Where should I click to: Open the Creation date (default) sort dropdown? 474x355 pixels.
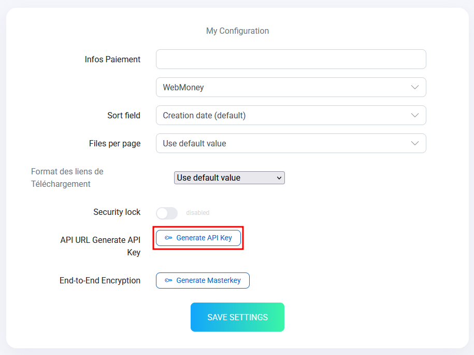click(x=291, y=115)
